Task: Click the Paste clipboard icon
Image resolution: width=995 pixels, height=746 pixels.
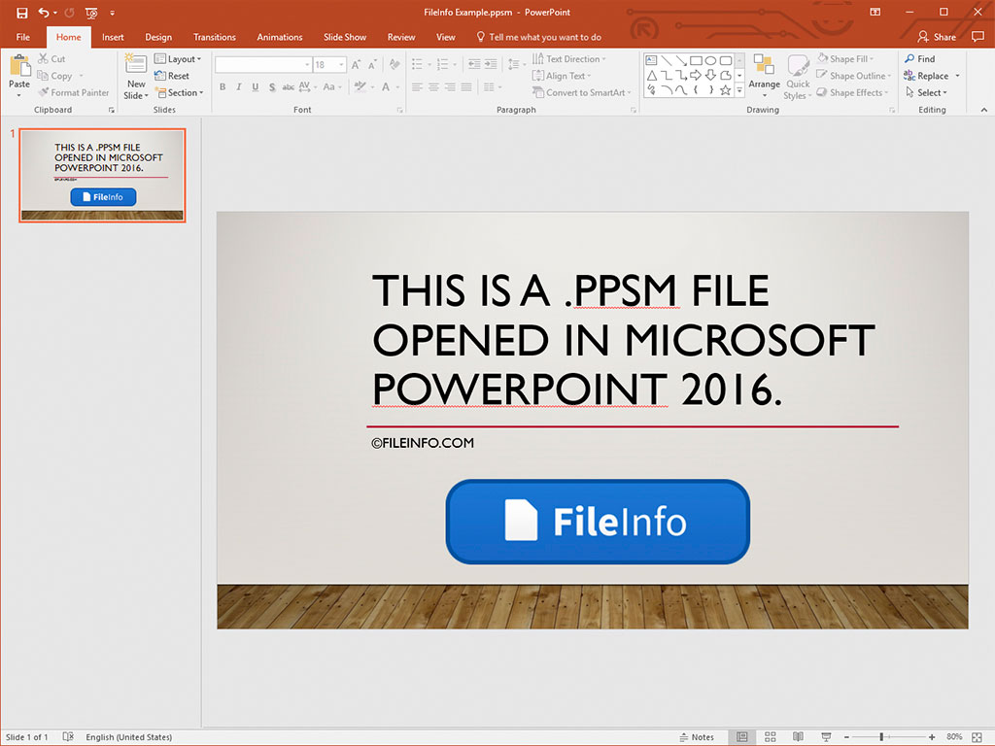Action: [19, 66]
